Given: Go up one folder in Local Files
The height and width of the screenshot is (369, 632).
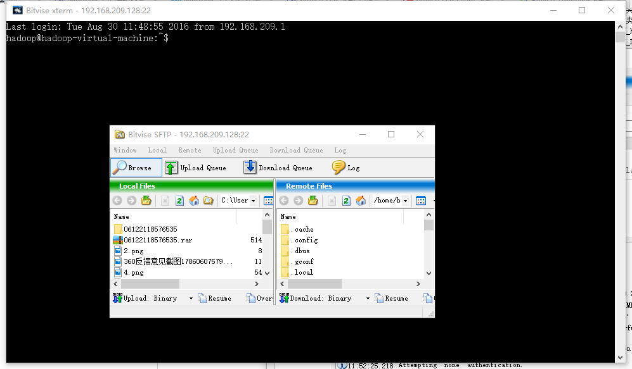Looking at the screenshot, I should (x=146, y=201).
